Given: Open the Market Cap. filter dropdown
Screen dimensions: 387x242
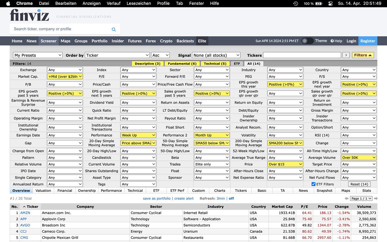Looking at the screenshot, I should click(x=65, y=77).
